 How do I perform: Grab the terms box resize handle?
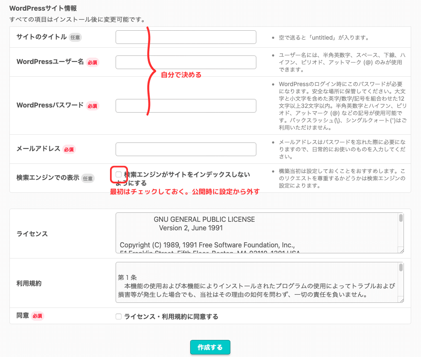(402, 300)
